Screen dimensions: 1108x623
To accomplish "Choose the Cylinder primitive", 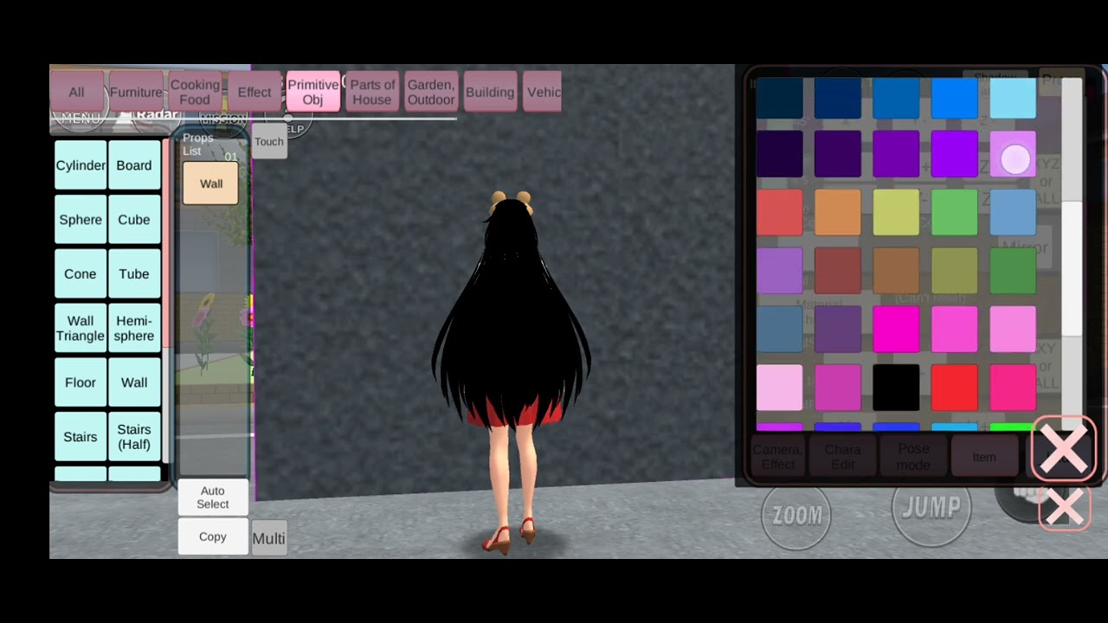I will click(x=81, y=165).
